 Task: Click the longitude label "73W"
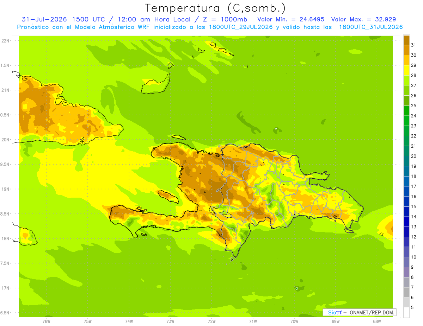point(170,321)
